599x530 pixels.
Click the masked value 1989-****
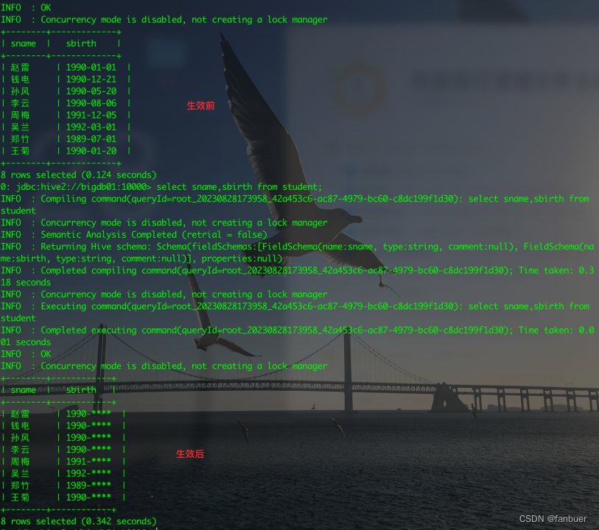point(88,485)
